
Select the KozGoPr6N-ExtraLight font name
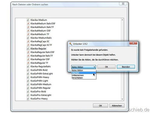[x=42, y=74]
